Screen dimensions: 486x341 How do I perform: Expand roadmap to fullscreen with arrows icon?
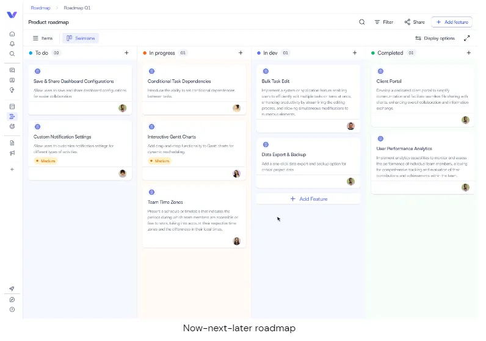click(x=467, y=38)
